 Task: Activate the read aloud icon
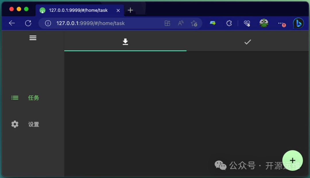click(181, 23)
